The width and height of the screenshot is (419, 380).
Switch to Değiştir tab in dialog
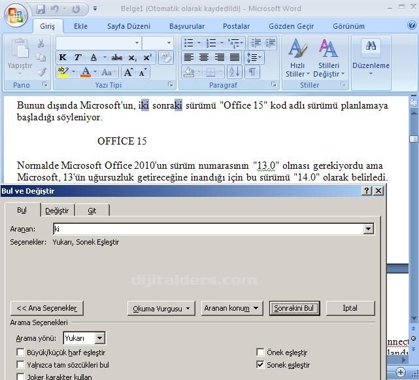(57, 211)
